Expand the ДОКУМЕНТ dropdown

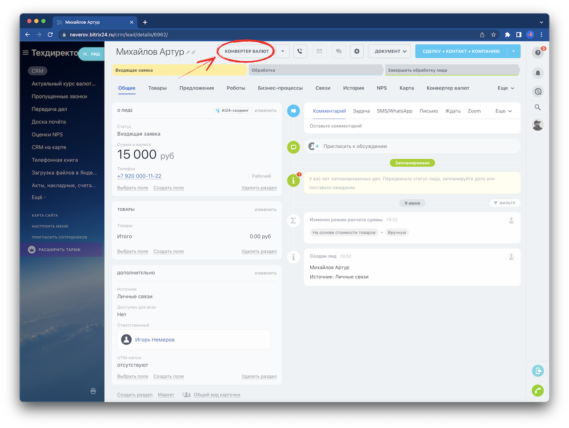coord(390,51)
